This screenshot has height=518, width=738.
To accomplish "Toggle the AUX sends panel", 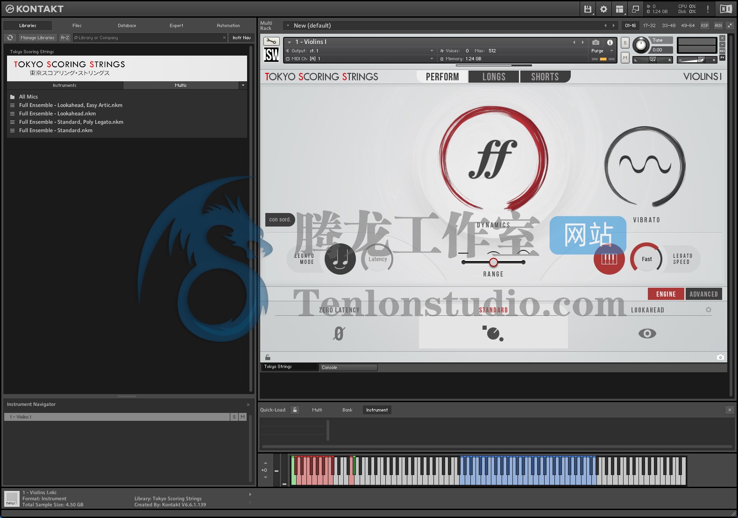I will pyautogui.click(x=718, y=26).
